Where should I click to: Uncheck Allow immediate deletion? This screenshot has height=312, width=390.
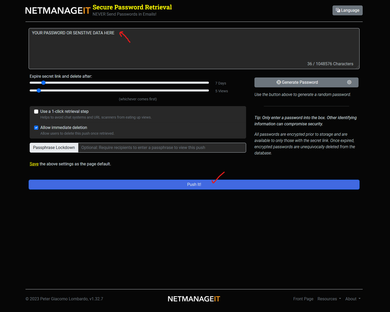(36, 128)
